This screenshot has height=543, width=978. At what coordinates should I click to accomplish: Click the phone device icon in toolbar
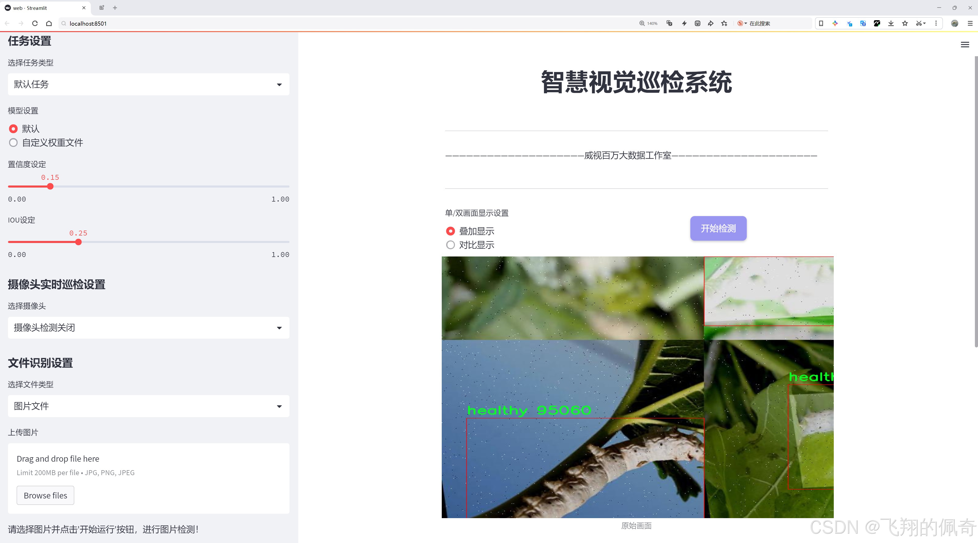[x=821, y=23]
